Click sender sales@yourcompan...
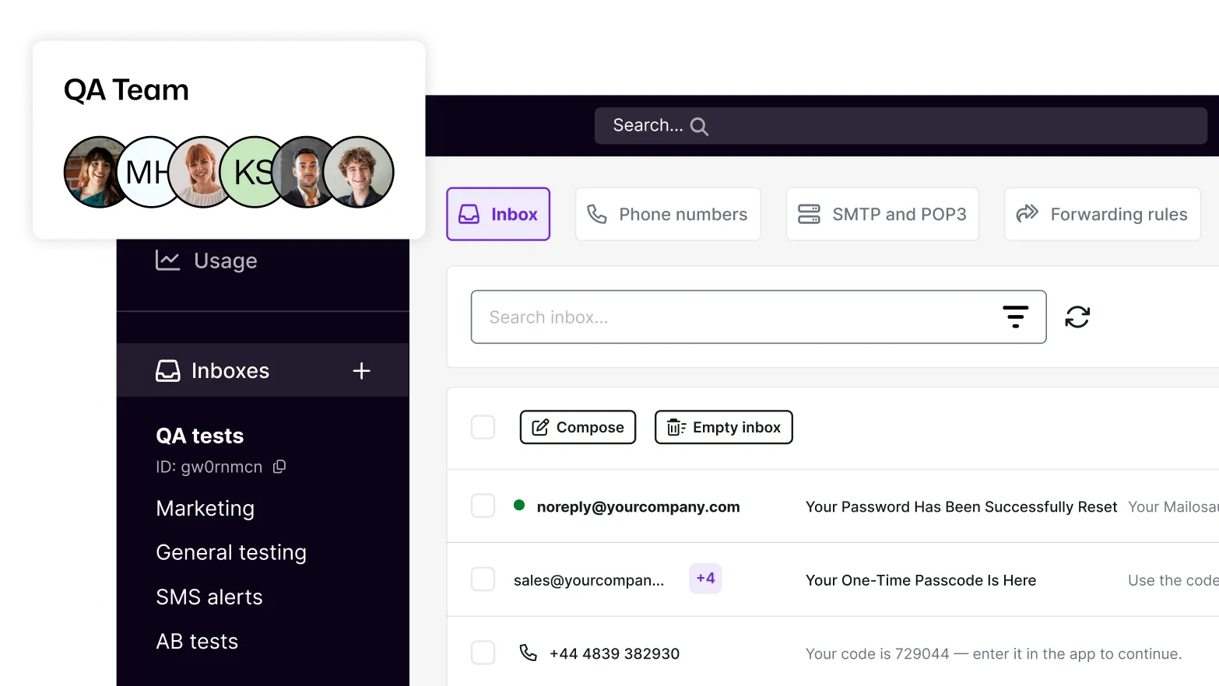 pos(588,580)
